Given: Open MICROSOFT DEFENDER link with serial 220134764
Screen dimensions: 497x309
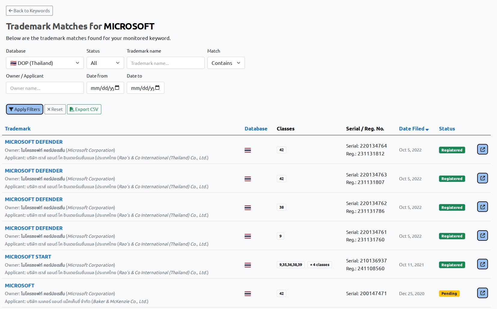Looking at the screenshot, I should click(x=34, y=142).
